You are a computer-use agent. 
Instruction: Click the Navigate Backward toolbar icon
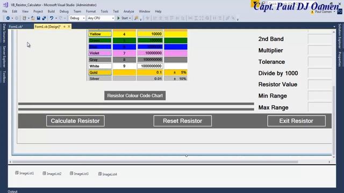[8, 18]
